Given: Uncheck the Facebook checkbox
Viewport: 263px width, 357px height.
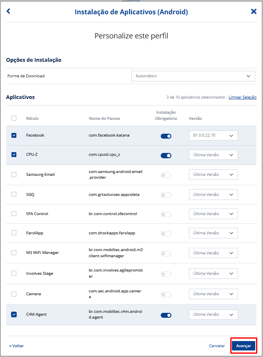Looking at the screenshot, I should [14, 135].
